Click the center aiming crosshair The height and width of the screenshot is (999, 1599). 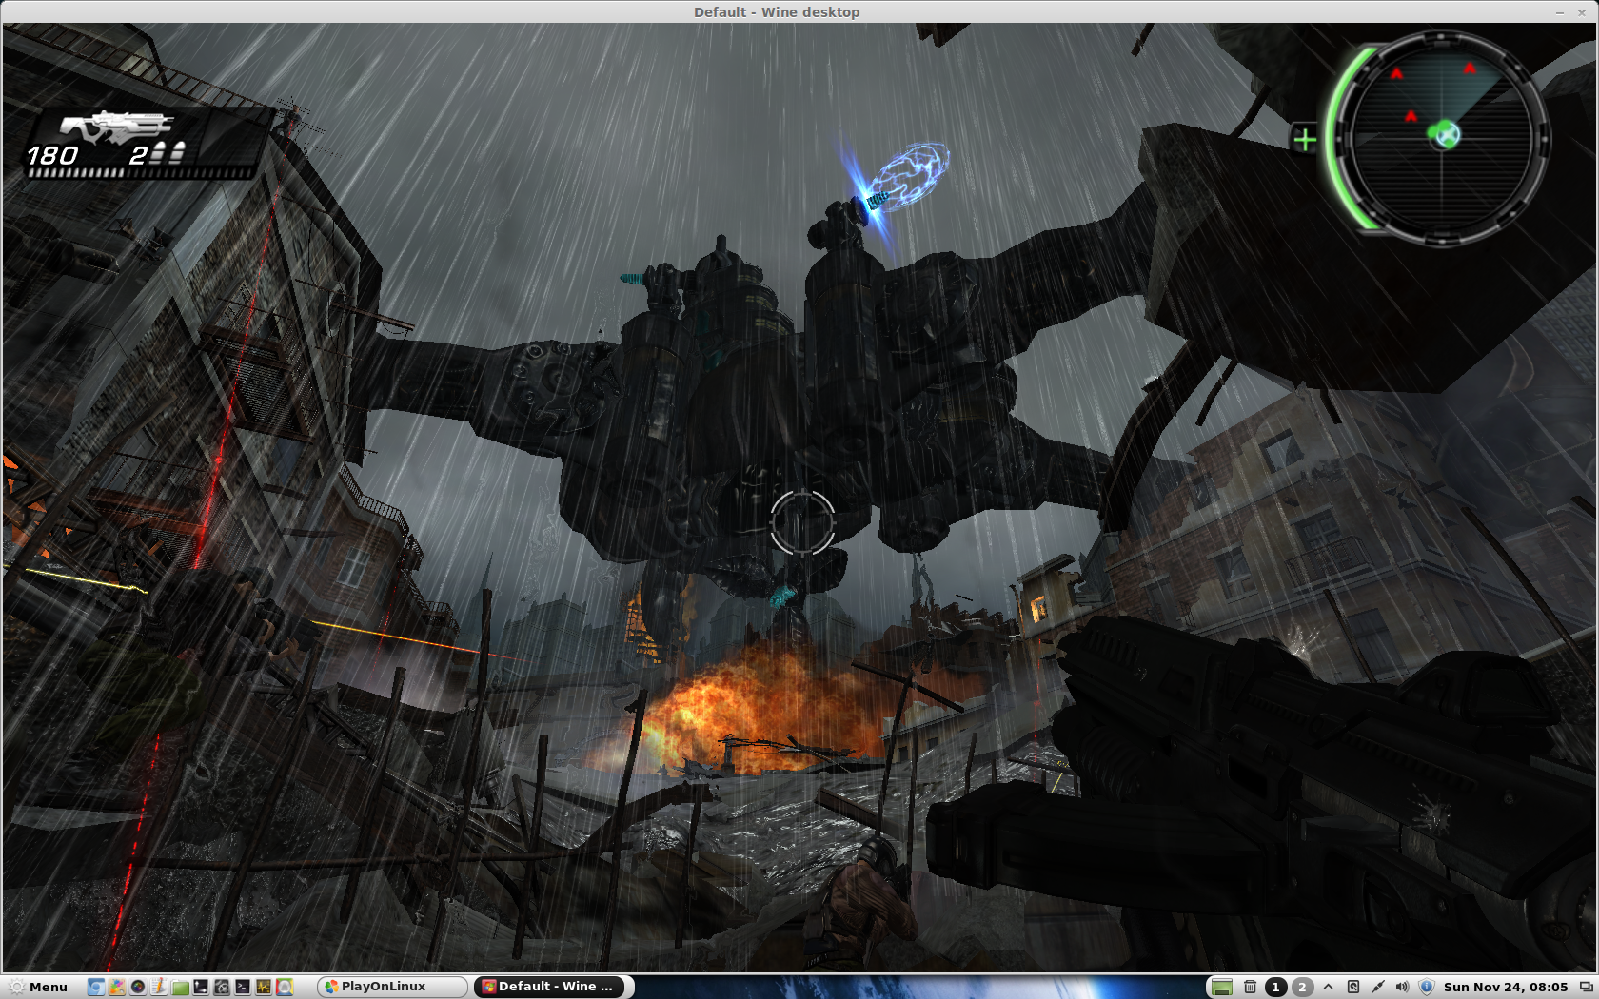(802, 522)
